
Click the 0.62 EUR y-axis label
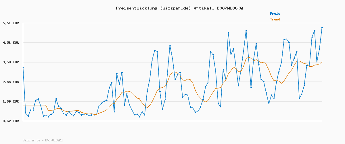[x=11, y=121]
